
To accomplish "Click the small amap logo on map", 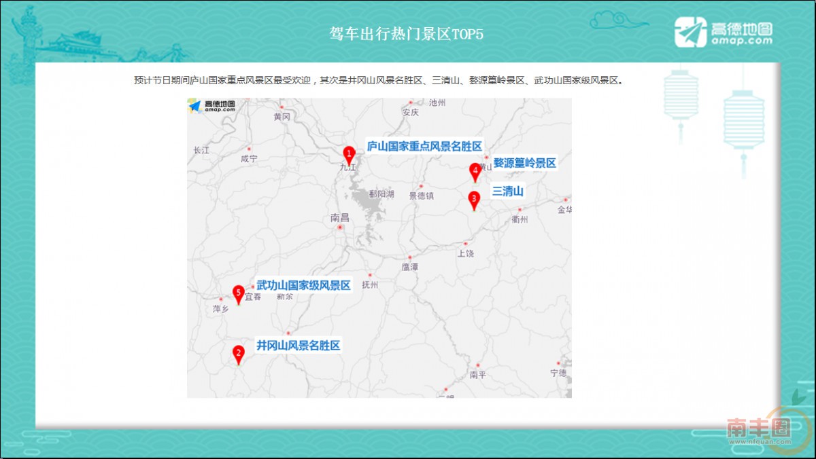I will [x=212, y=106].
